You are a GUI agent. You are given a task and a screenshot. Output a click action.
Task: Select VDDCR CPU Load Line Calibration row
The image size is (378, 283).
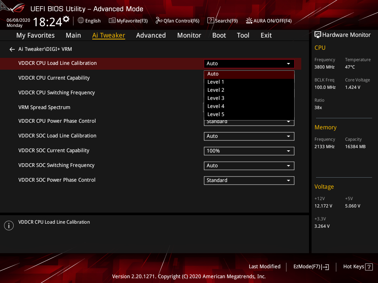pos(151,63)
